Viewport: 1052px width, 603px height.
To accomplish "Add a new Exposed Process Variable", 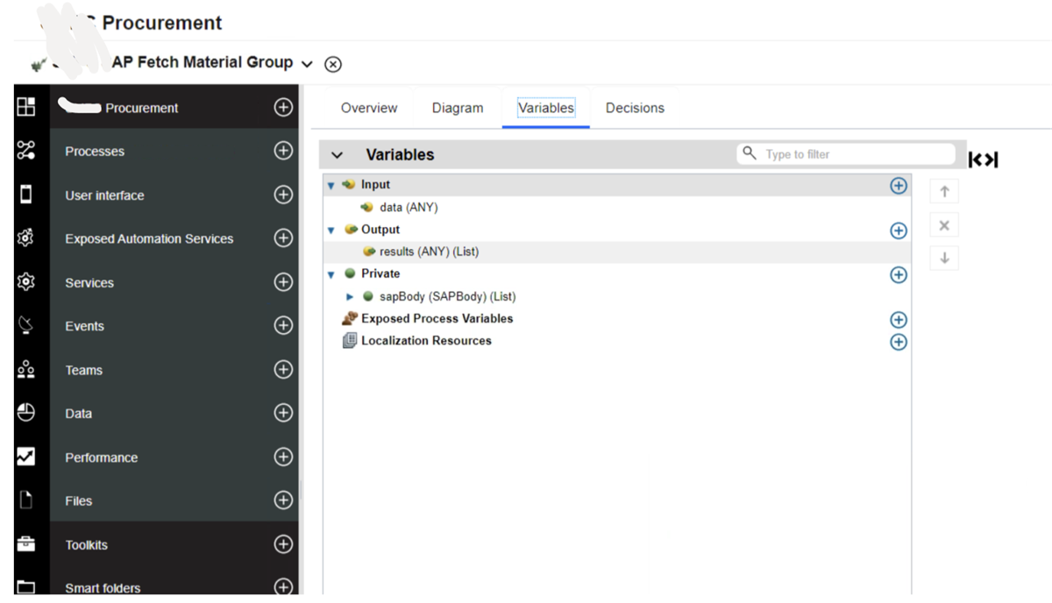I will pos(898,320).
